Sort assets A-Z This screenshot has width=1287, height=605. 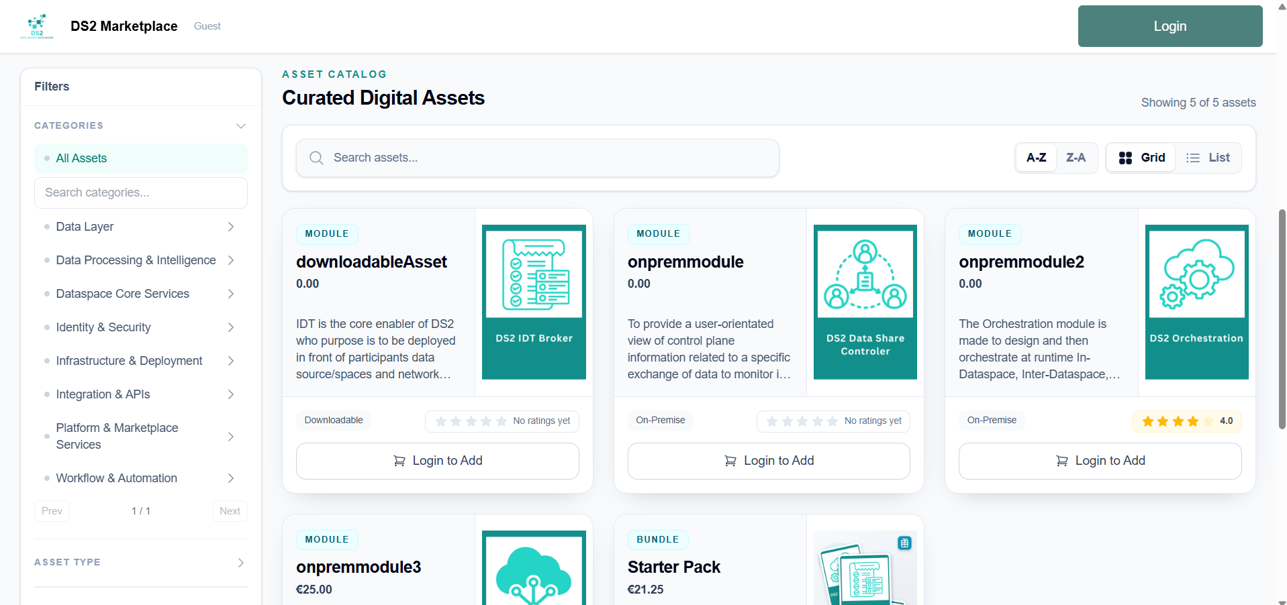tap(1036, 158)
